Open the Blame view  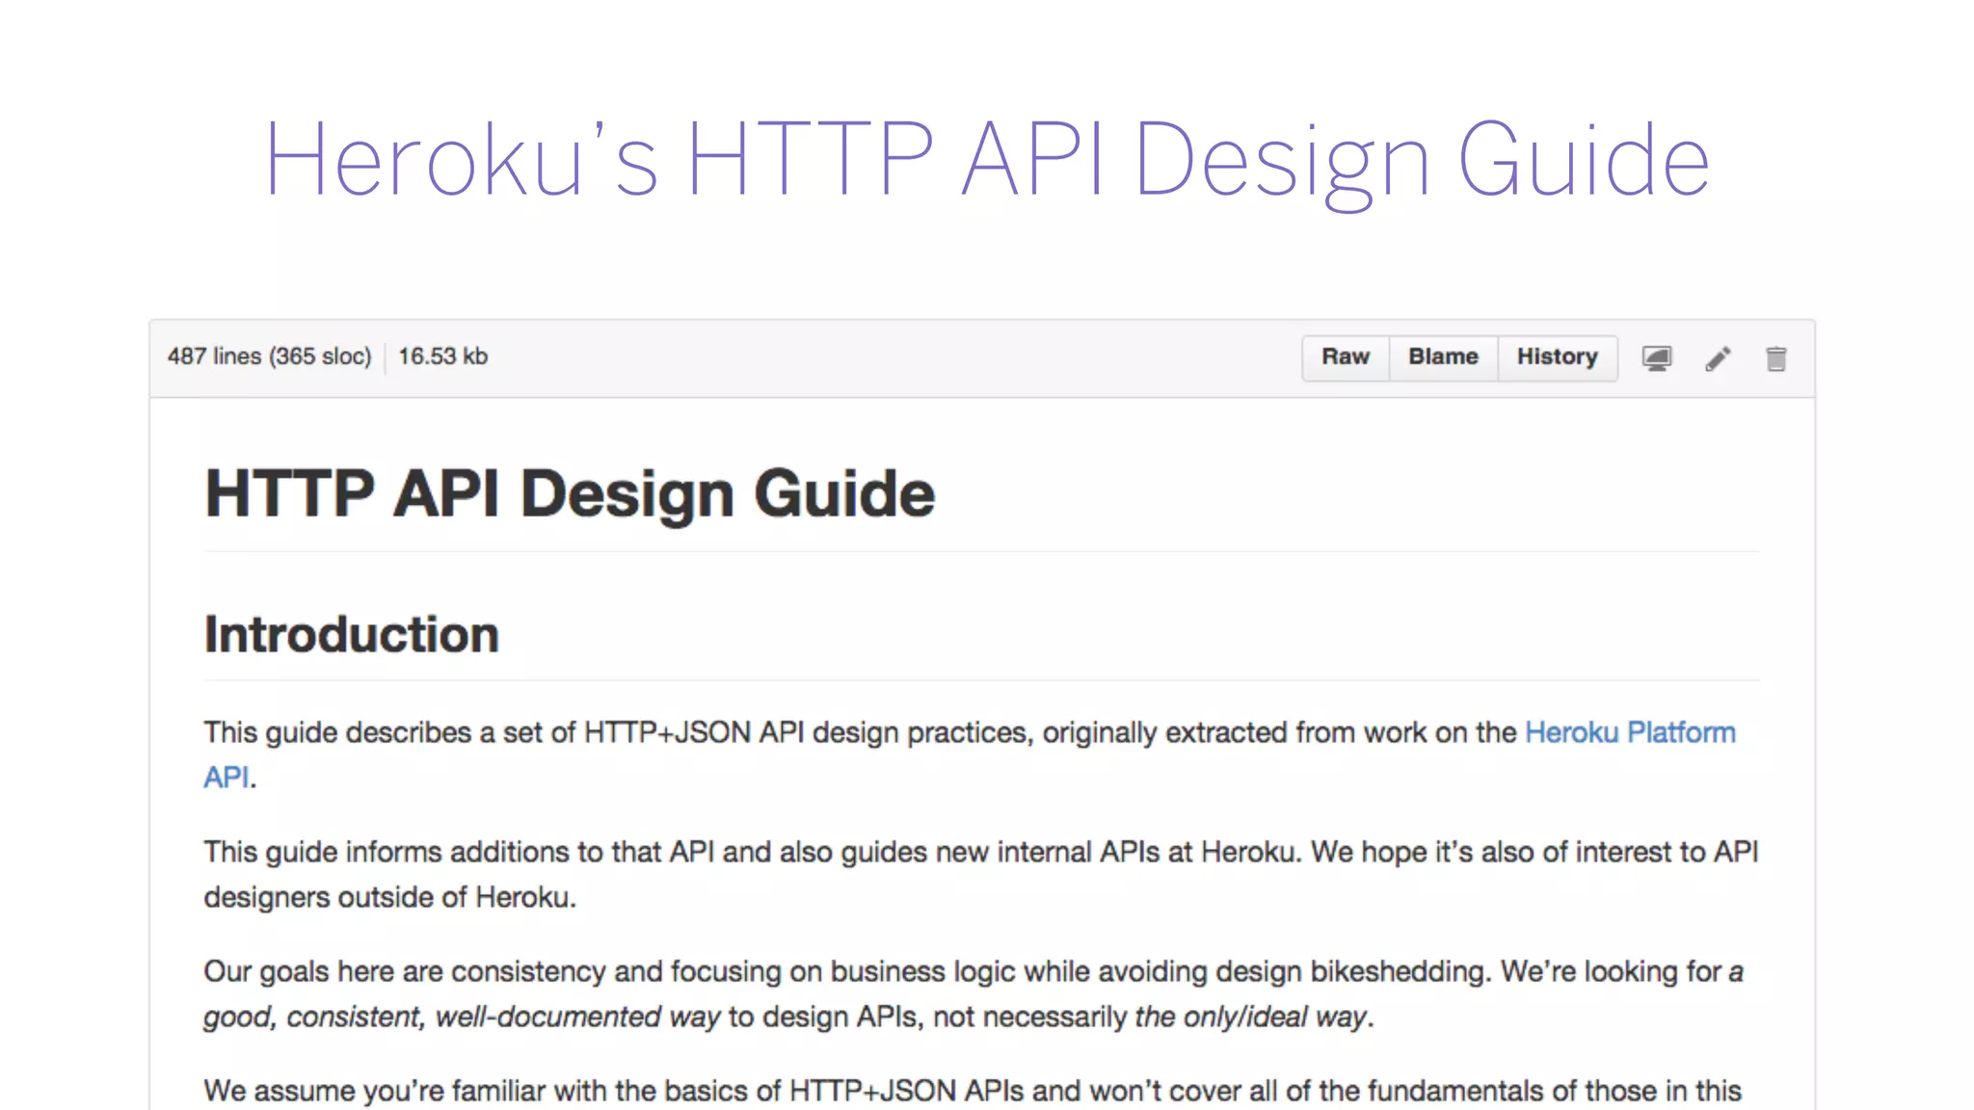1443,357
